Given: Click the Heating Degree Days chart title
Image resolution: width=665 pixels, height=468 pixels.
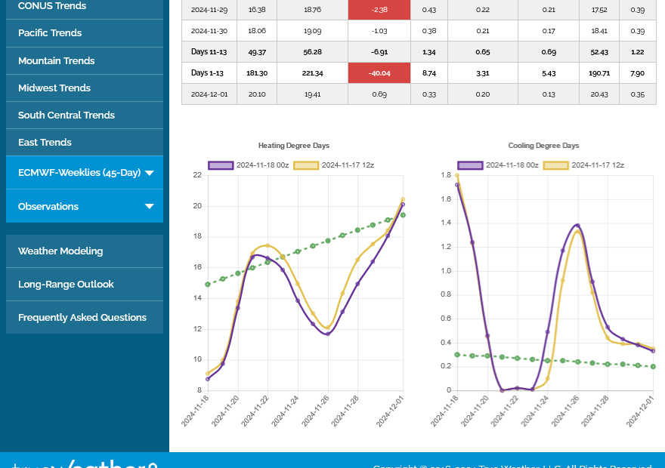Looking at the screenshot, I should click(x=294, y=145).
